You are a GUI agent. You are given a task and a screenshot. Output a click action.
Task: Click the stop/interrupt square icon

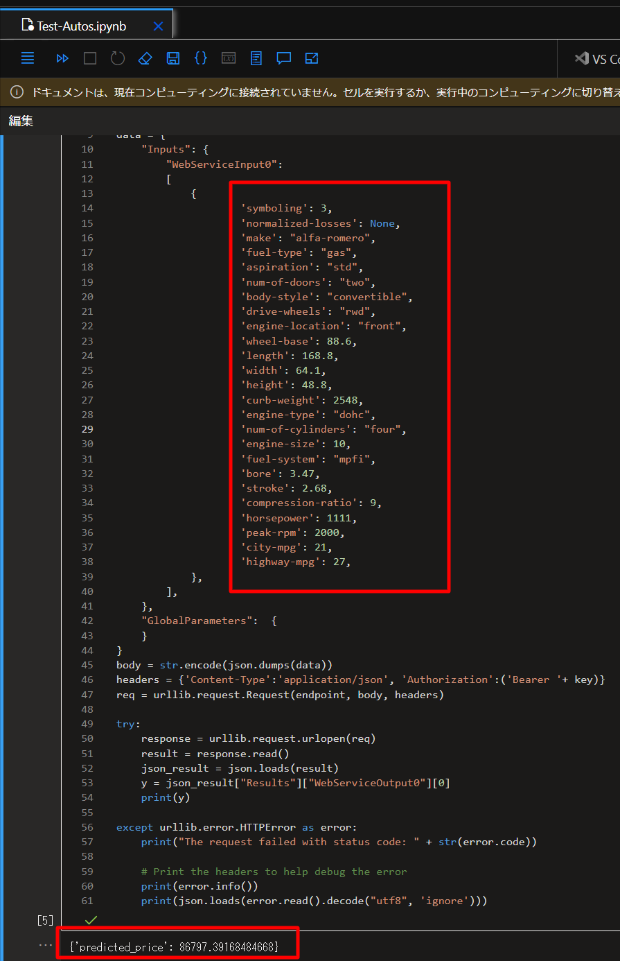[x=90, y=58]
